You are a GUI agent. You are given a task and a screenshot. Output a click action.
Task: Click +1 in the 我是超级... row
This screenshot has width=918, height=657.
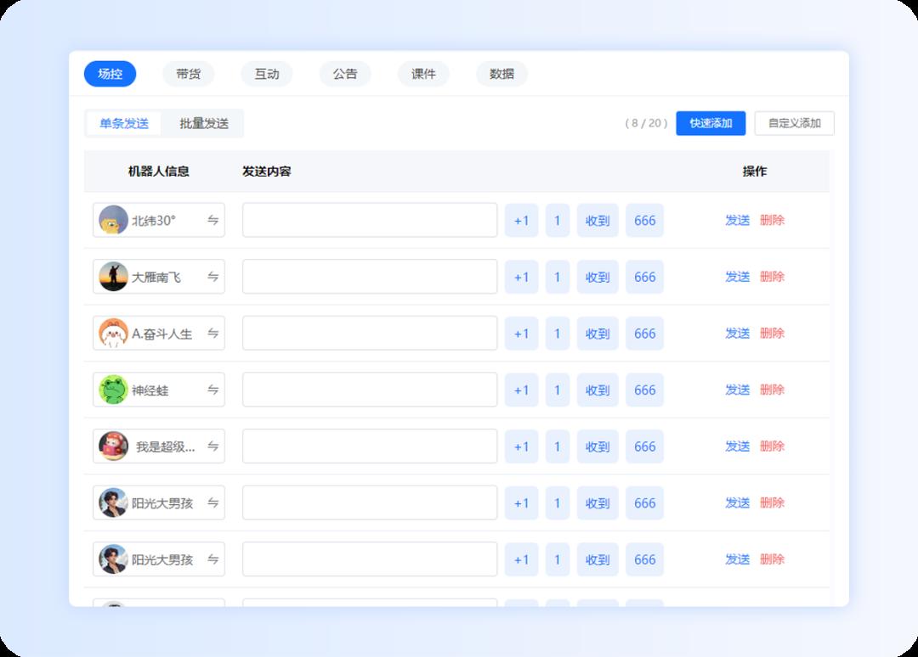(522, 446)
